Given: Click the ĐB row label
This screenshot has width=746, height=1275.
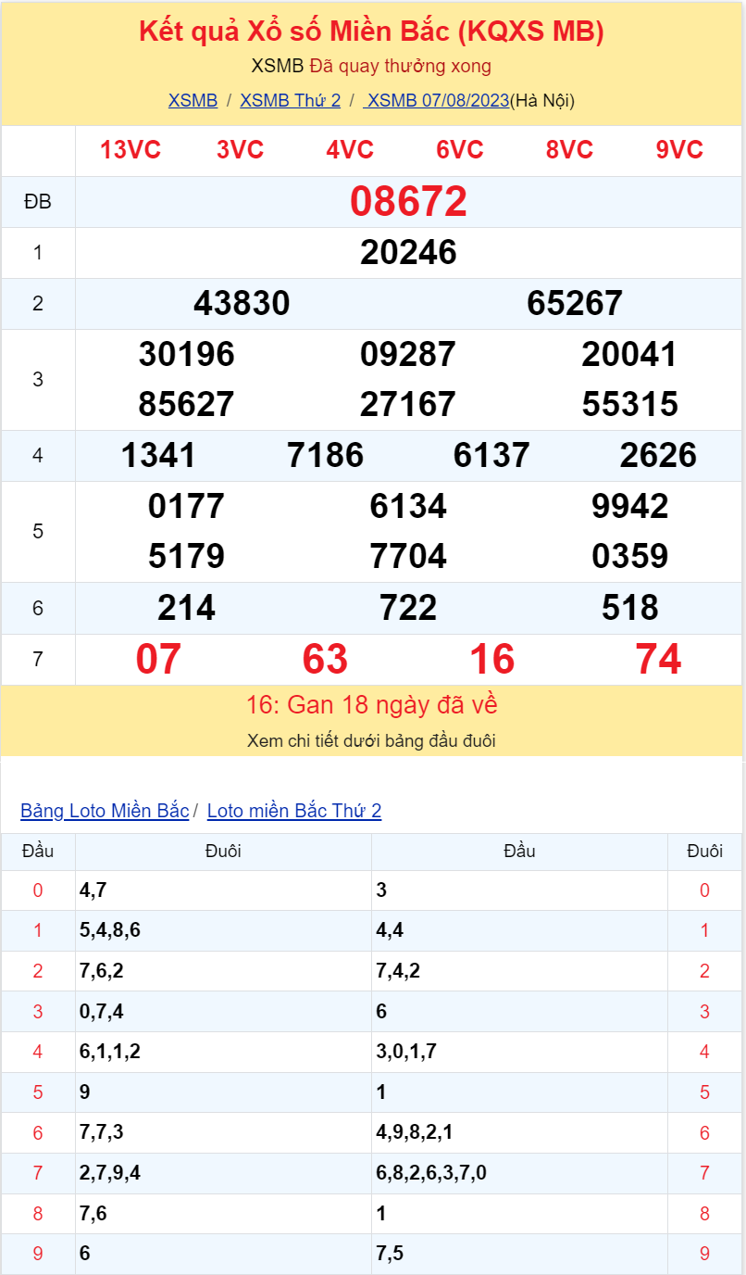Looking at the screenshot, I should click(38, 200).
